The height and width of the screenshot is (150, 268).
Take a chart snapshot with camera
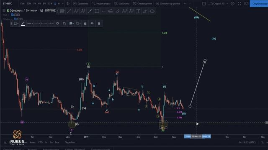click(246, 4)
